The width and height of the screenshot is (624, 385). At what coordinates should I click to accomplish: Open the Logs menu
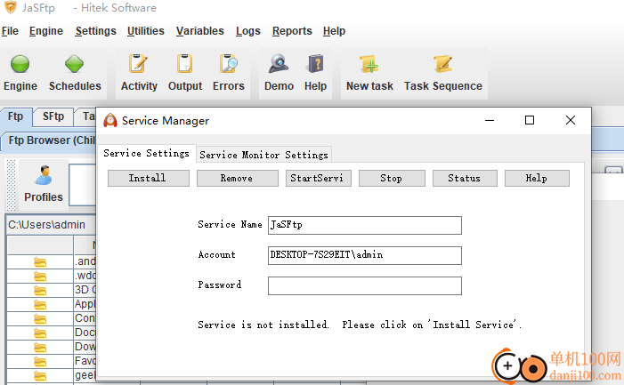click(x=248, y=31)
